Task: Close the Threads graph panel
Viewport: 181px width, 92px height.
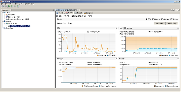Action: [x=178, y=59]
